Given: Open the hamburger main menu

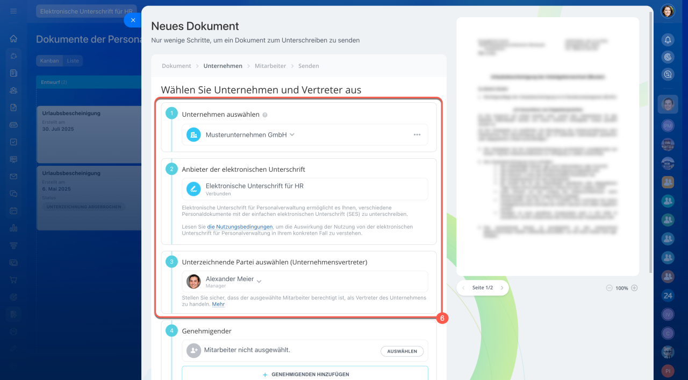Looking at the screenshot, I should coord(13,11).
